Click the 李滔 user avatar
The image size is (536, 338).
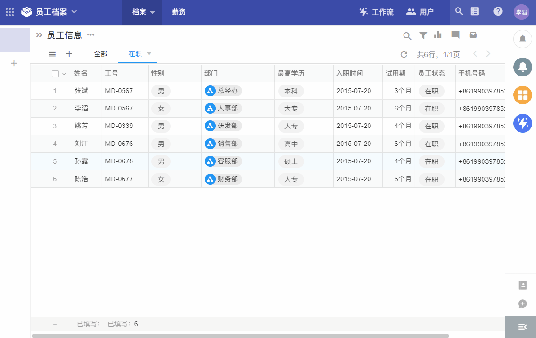[521, 12]
